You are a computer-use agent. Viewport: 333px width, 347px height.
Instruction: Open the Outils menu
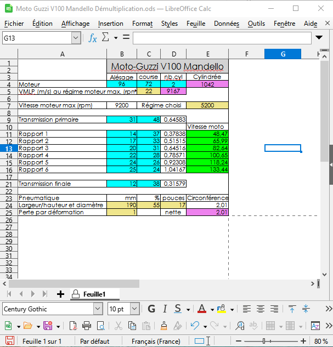coord(256,24)
